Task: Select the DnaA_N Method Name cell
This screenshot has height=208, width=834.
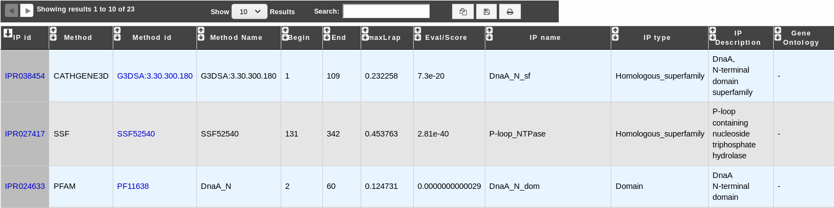Action: [x=239, y=186]
